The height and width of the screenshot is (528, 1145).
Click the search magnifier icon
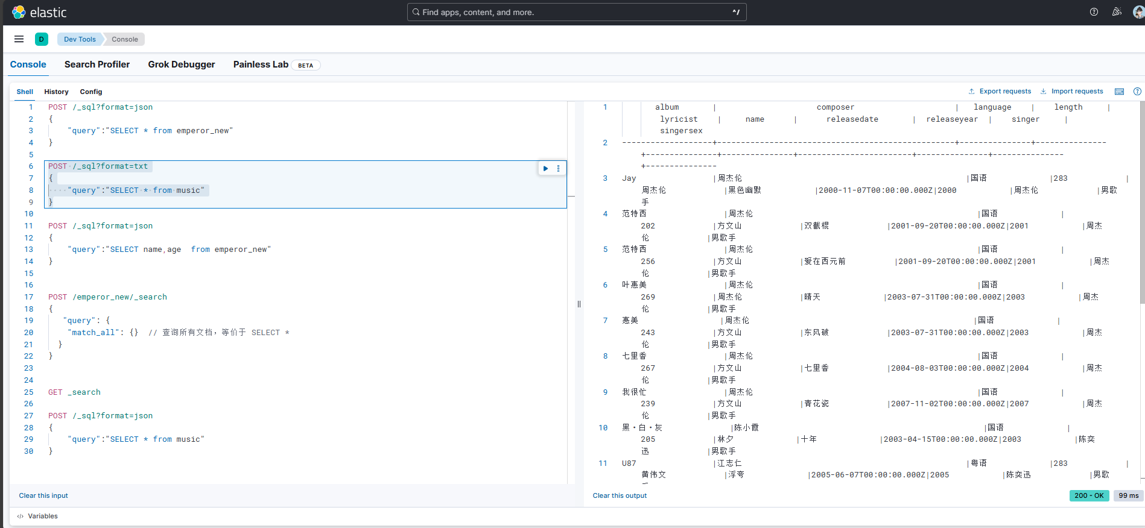[416, 12]
